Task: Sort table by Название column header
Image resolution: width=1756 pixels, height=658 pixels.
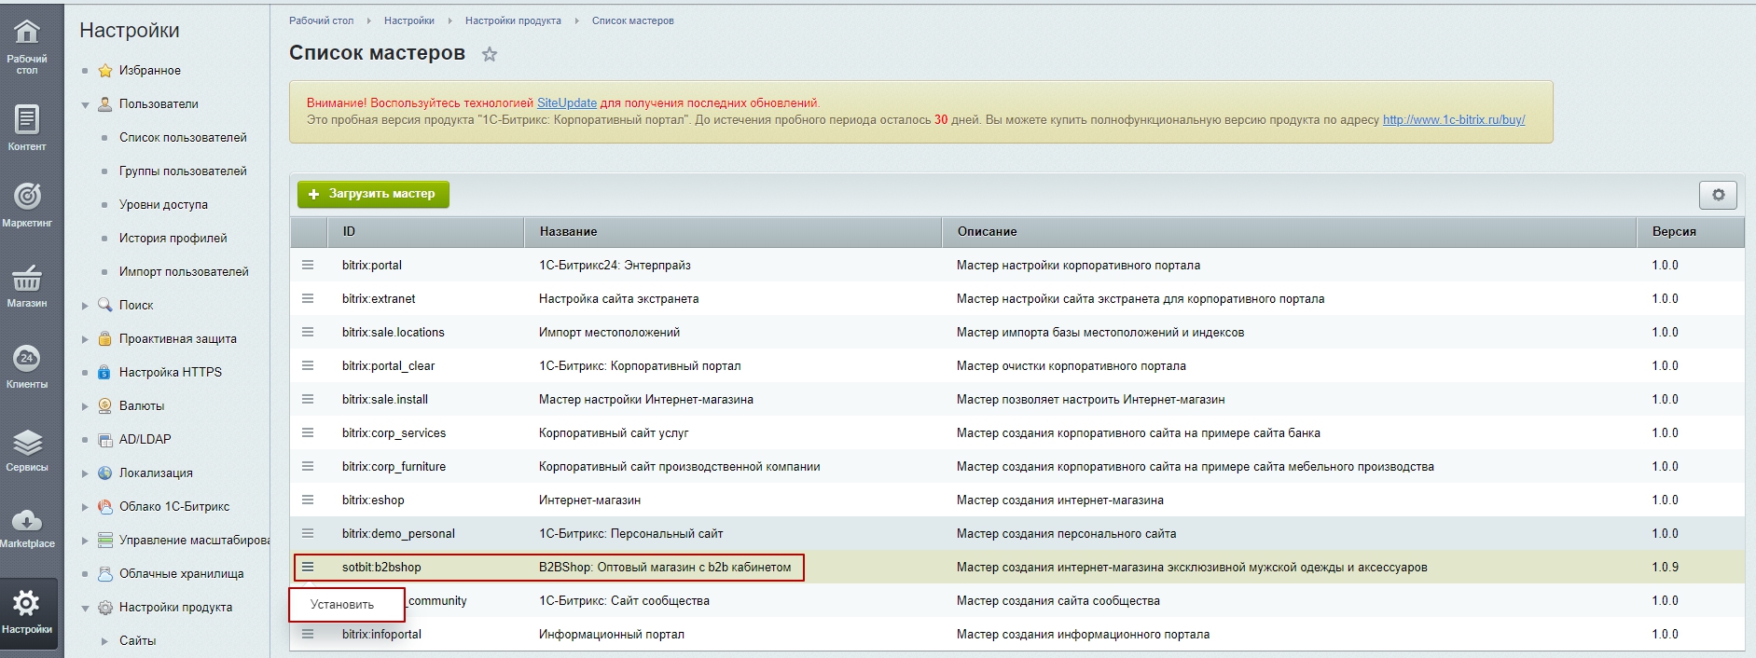Action: 568,231
